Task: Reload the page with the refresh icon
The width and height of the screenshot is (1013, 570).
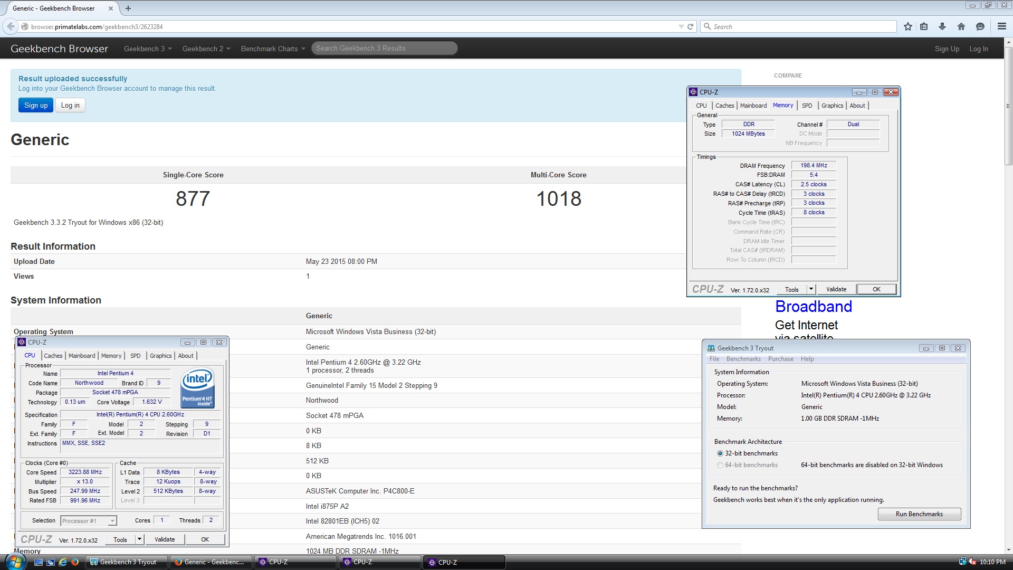Action: (x=690, y=26)
